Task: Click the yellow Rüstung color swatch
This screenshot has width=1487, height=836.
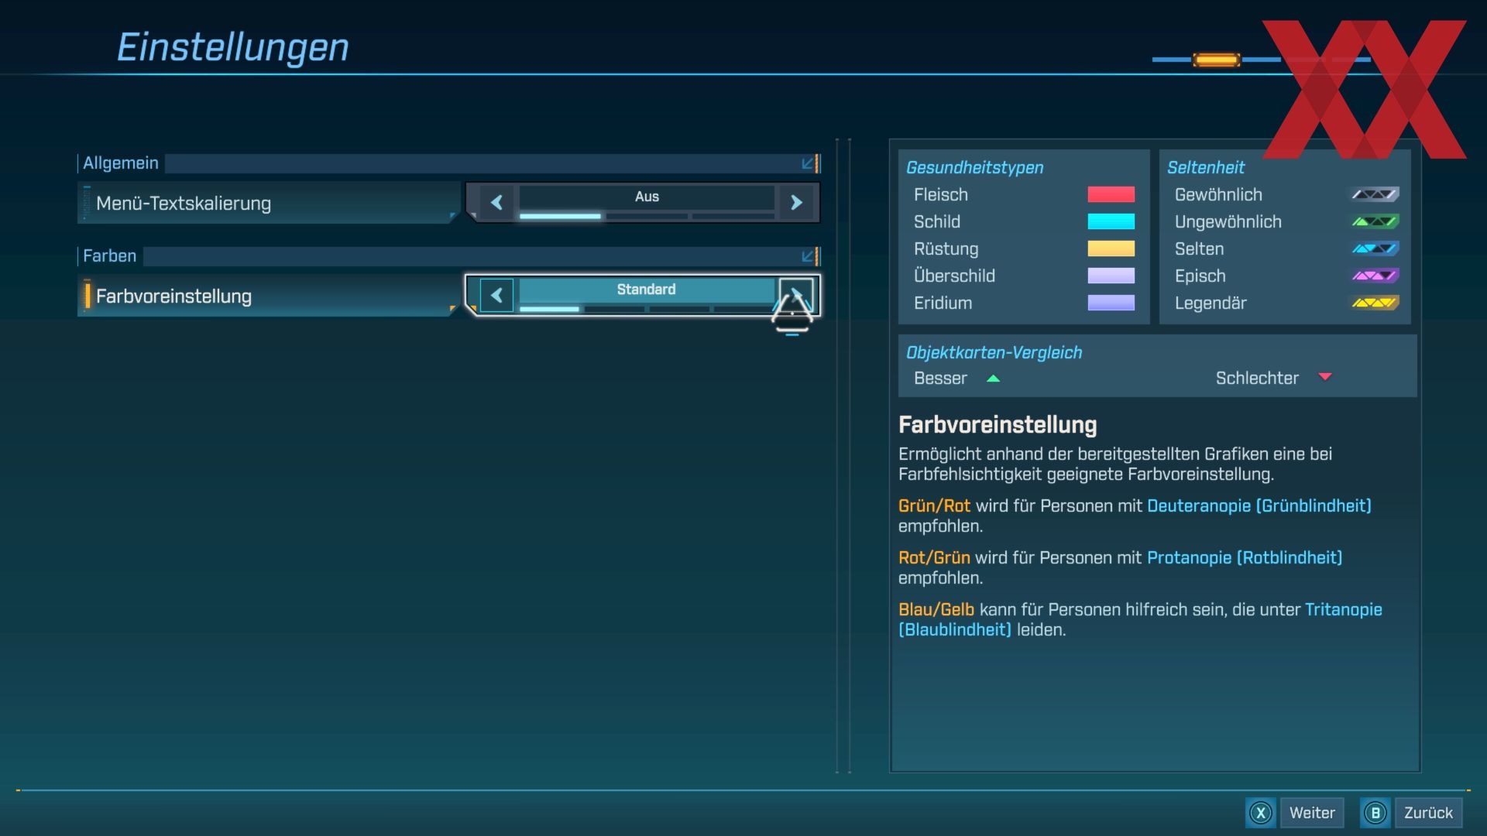Action: (x=1111, y=248)
